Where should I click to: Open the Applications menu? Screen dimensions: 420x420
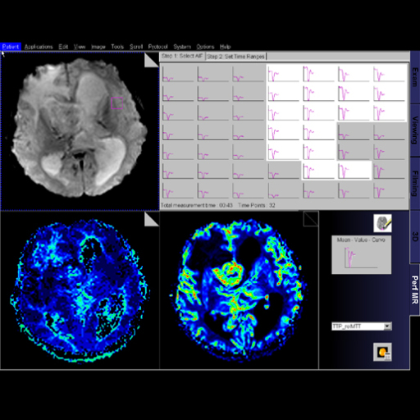[39, 47]
